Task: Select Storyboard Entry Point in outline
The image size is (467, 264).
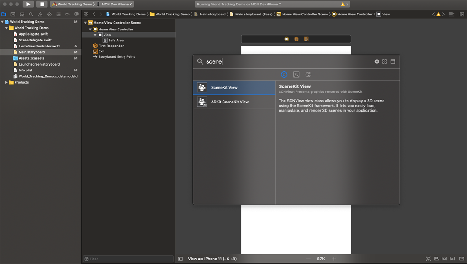Action: click(116, 57)
